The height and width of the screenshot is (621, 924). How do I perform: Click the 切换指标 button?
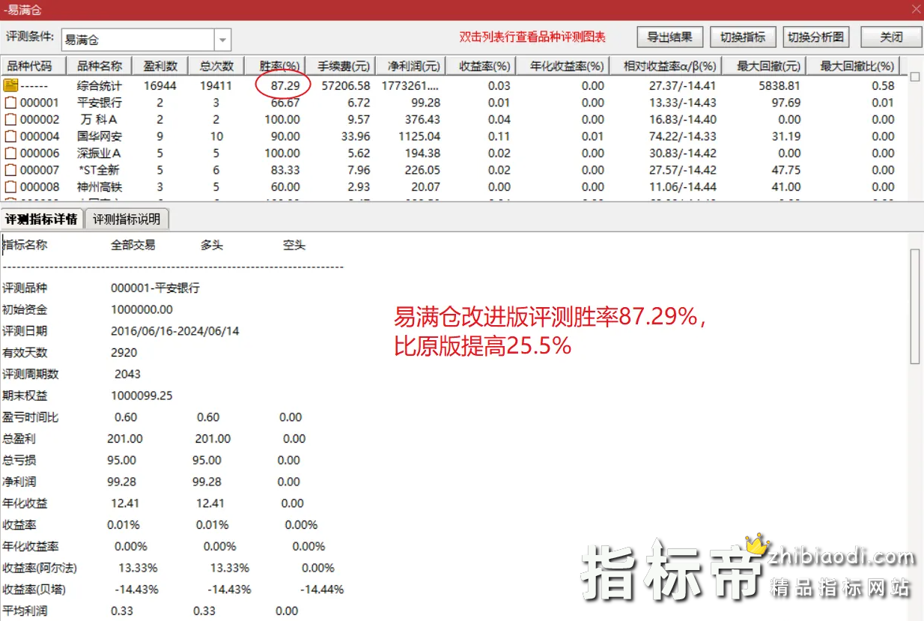tap(743, 37)
